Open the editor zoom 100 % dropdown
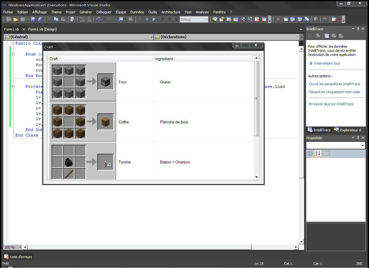This screenshot has height=268, width=369. point(20,247)
